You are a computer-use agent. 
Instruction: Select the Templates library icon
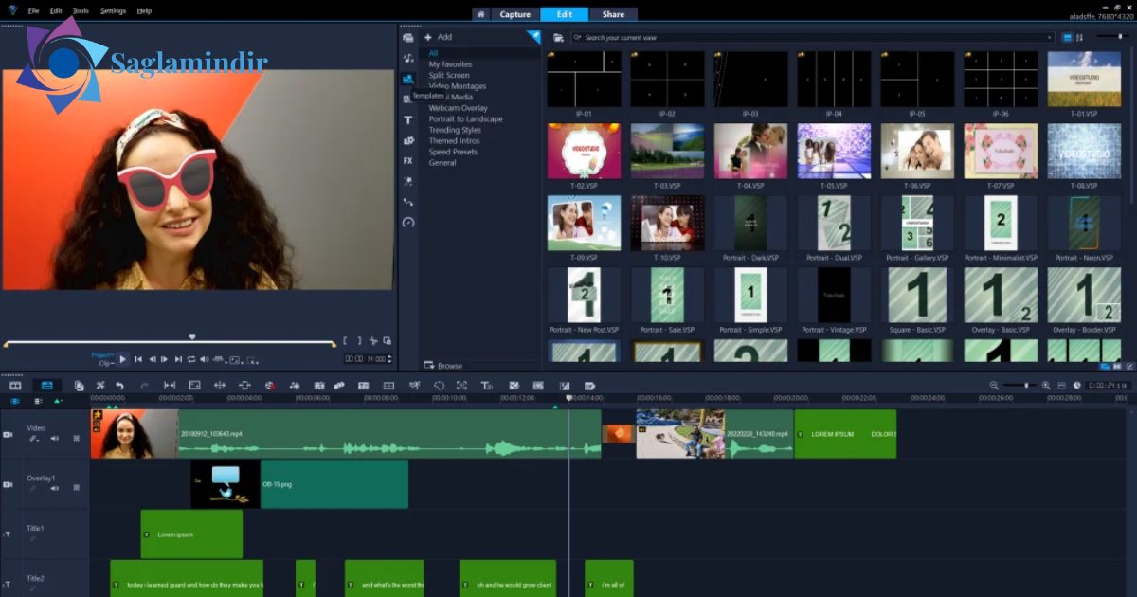[408, 79]
